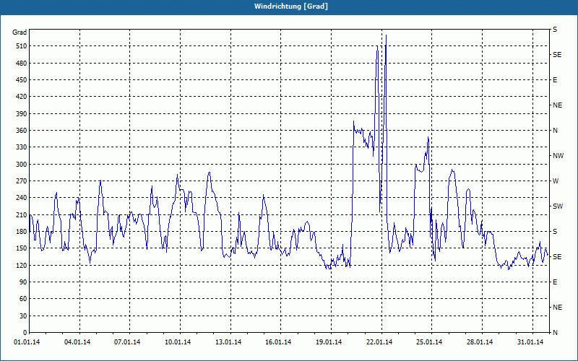Click the "01.01.14" date label
The width and height of the screenshot is (578, 361).
click(x=27, y=342)
